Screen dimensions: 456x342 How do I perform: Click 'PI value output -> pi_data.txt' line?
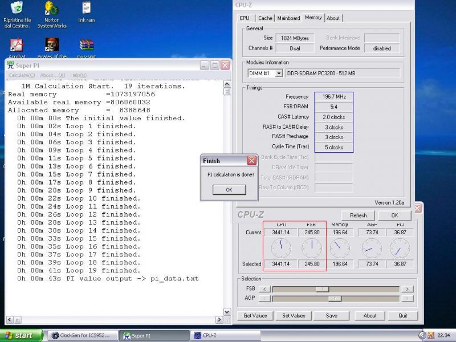[133, 279]
